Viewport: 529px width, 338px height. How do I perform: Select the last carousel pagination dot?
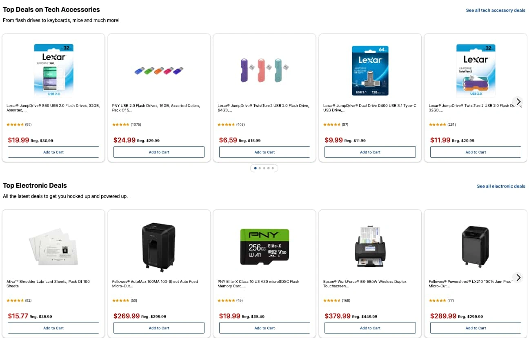pyautogui.click(x=273, y=168)
